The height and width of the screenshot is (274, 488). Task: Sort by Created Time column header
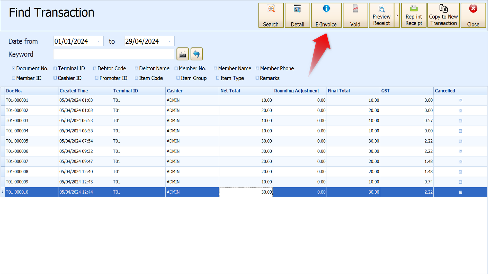[85, 91]
